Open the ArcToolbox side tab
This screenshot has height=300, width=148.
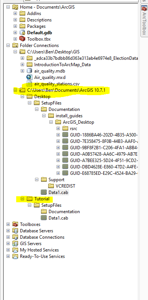tap(144, 20)
